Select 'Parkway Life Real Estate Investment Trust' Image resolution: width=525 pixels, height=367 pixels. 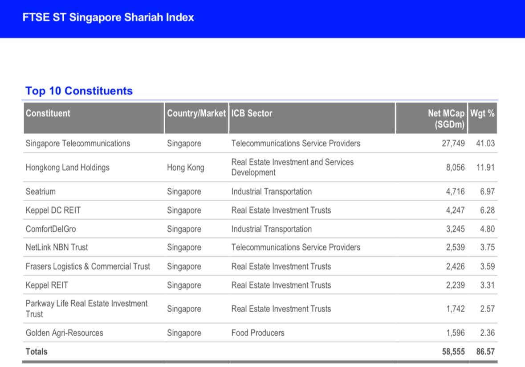click(x=86, y=309)
